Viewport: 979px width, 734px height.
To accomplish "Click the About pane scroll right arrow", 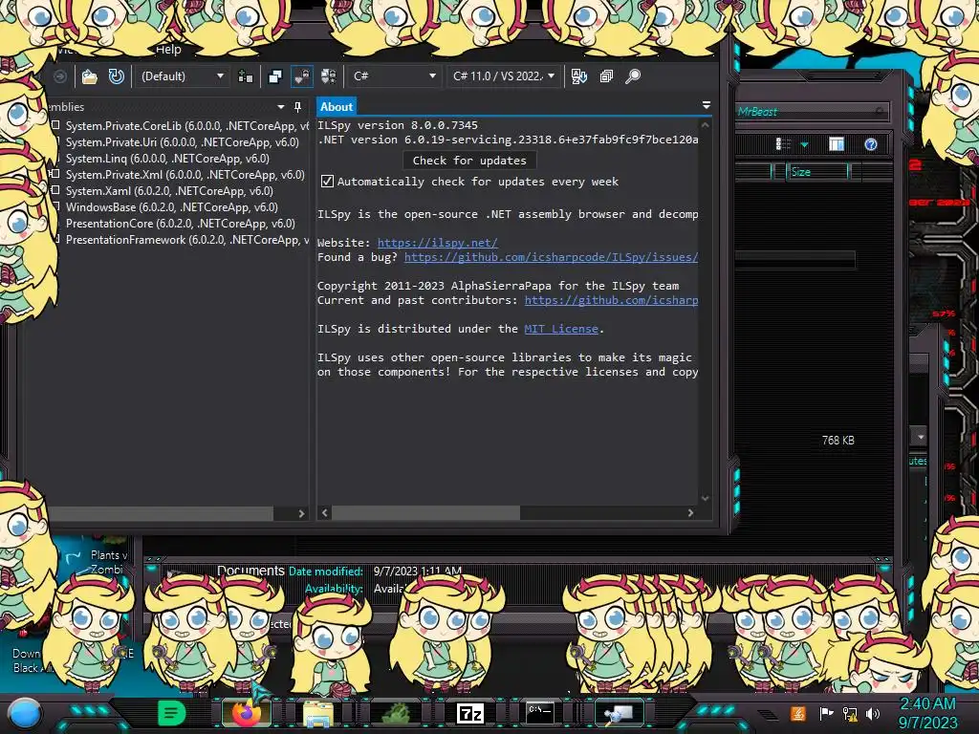I will pos(690,513).
